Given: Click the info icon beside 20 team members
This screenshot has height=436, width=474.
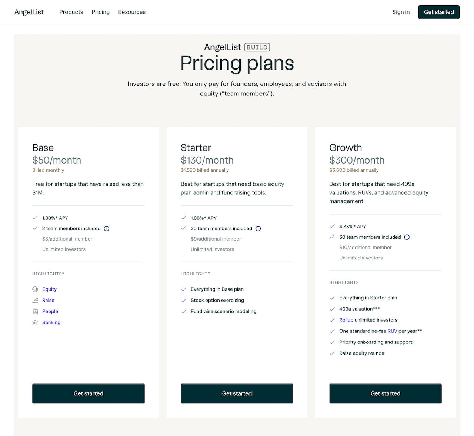Looking at the screenshot, I should coord(258,229).
